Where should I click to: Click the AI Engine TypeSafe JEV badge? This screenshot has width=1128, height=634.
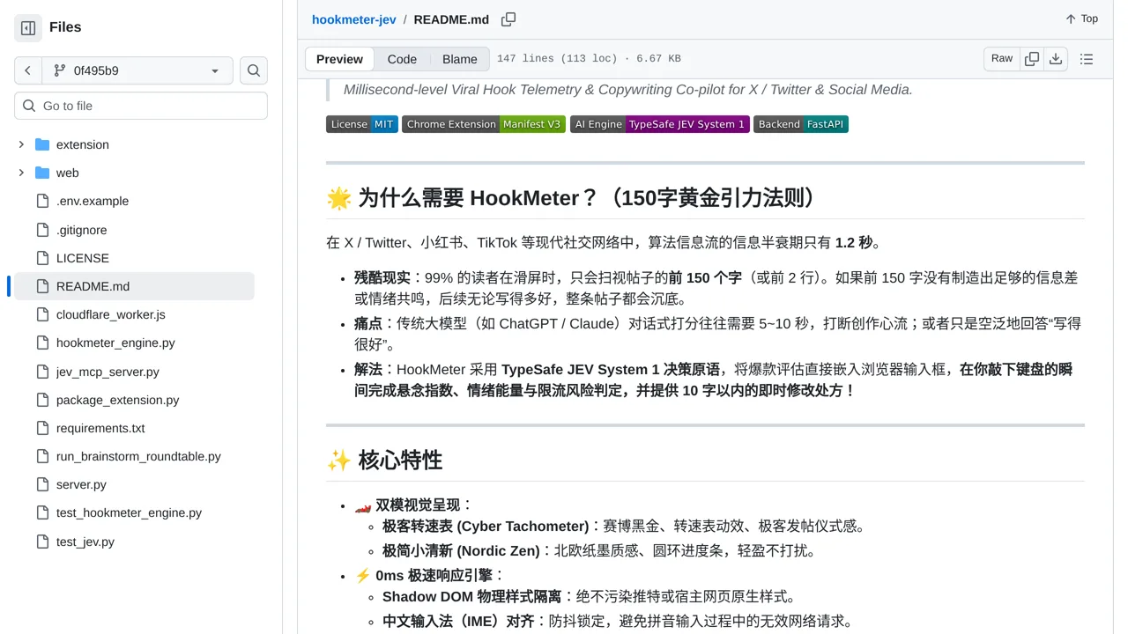660,124
